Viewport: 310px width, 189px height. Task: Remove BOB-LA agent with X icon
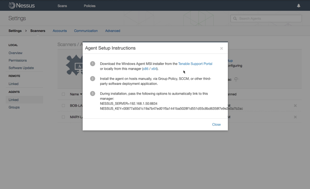click(x=295, y=106)
